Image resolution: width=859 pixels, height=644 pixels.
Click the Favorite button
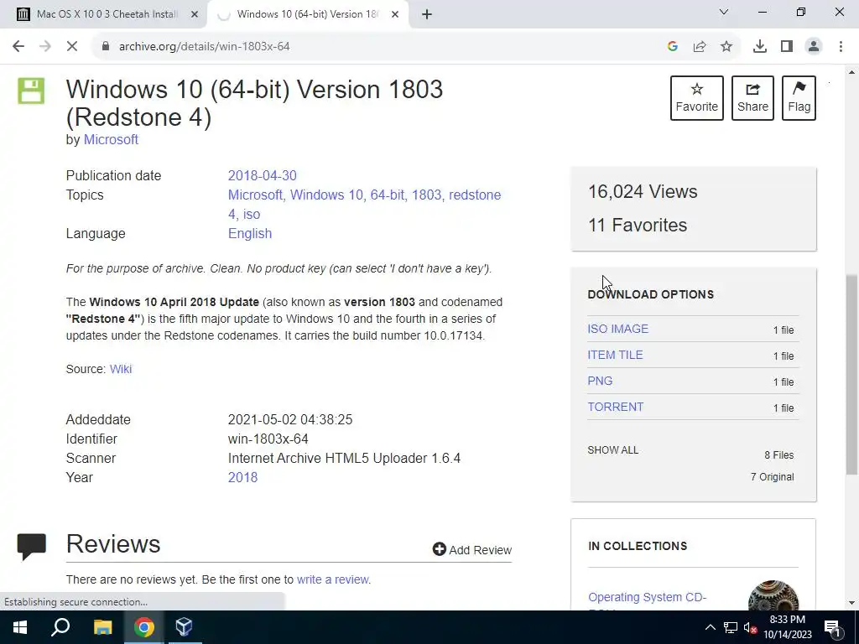[697, 98]
